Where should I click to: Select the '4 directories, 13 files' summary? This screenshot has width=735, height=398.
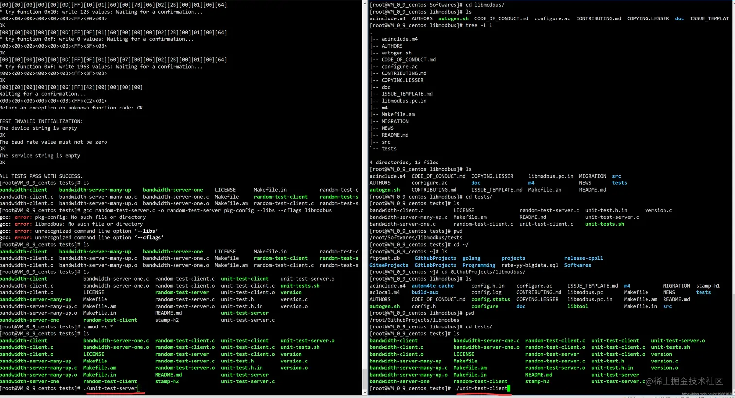pos(404,163)
